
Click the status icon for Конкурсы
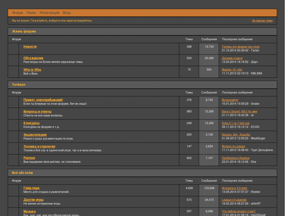[13, 125]
